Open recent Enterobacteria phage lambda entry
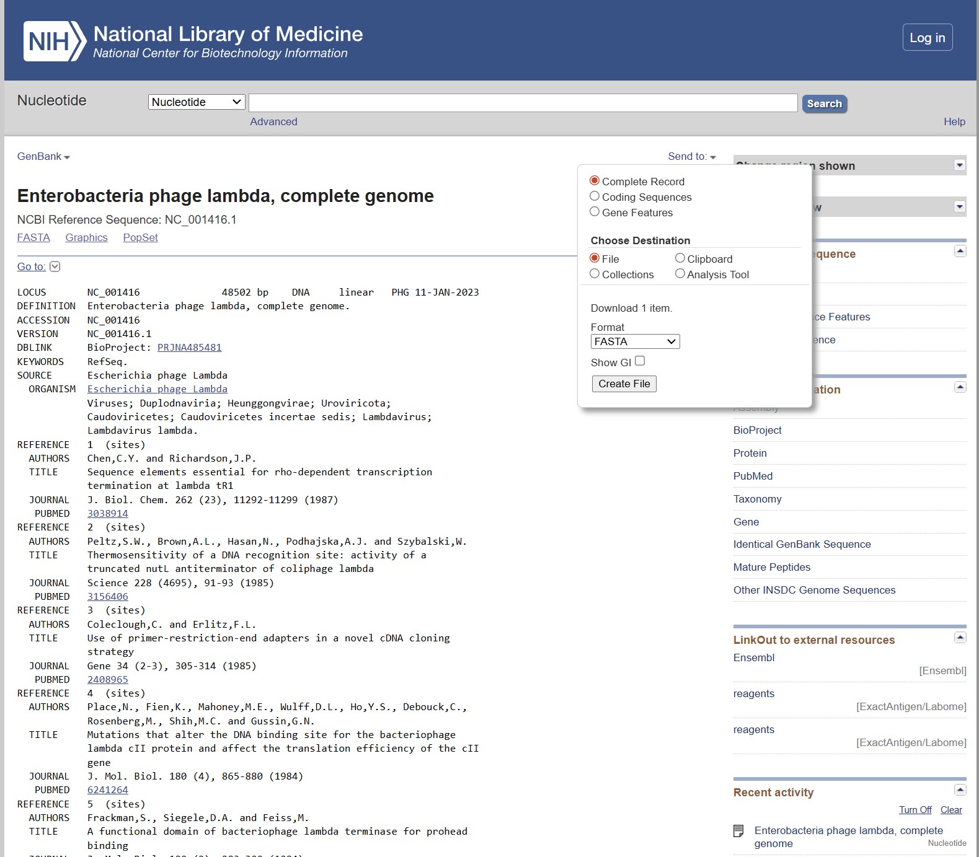This screenshot has width=979, height=857. pyautogui.click(x=848, y=837)
